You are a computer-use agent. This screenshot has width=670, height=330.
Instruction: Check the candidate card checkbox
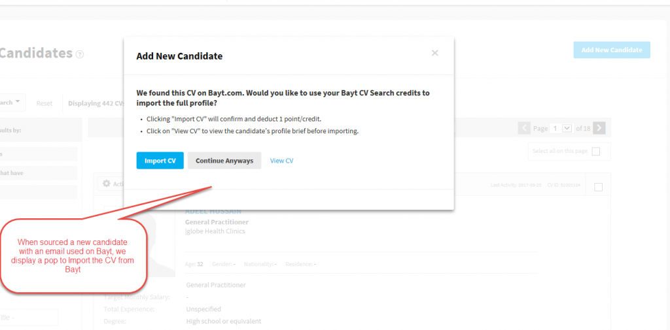pyautogui.click(x=598, y=187)
